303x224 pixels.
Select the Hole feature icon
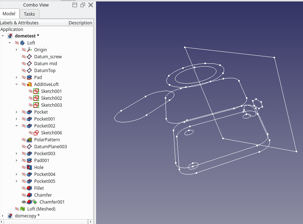click(x=29, y=167)
